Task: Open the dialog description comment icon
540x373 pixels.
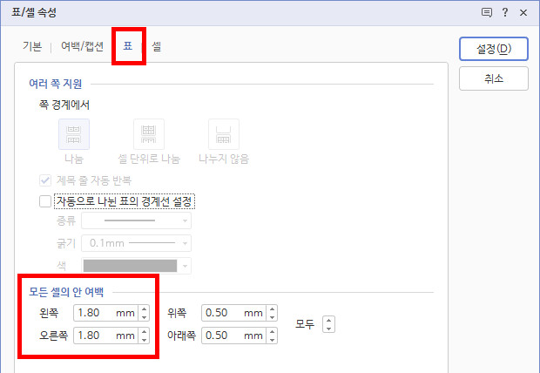Action: coord(486,13)
